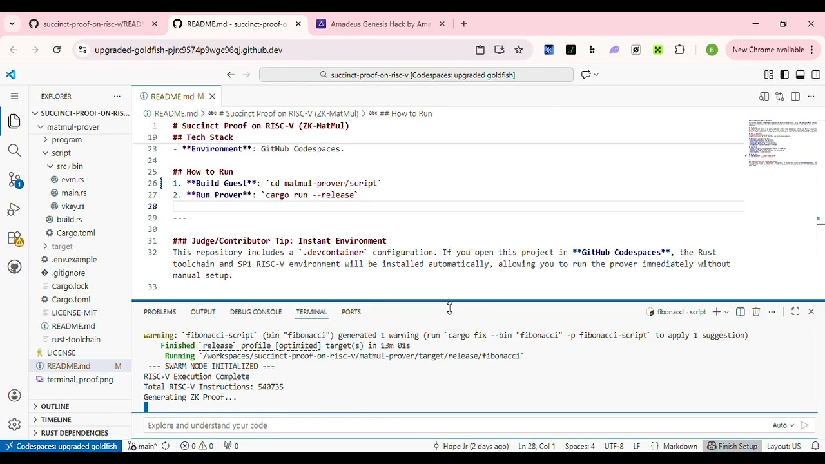
Task: Collapse the src/bin folder
Action: [x=69, y=166]
